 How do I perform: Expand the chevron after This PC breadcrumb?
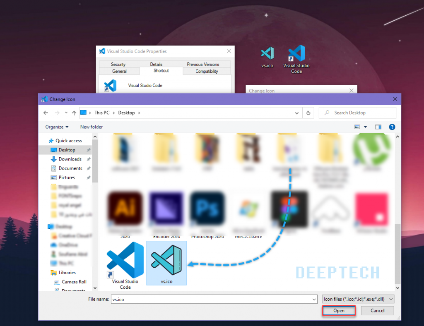pos(114,113)
